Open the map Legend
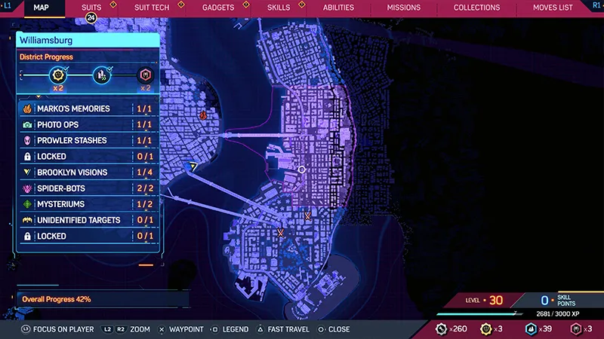 230,329
